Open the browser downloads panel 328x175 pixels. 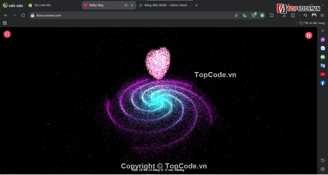(x=284, y=15)
